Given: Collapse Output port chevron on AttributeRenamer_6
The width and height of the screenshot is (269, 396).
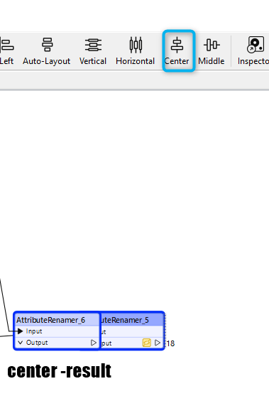Looking at the screenshot, I should [21, 343].
